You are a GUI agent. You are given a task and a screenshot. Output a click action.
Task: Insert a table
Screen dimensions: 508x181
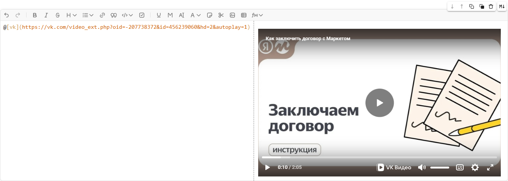tap(244, 15)
